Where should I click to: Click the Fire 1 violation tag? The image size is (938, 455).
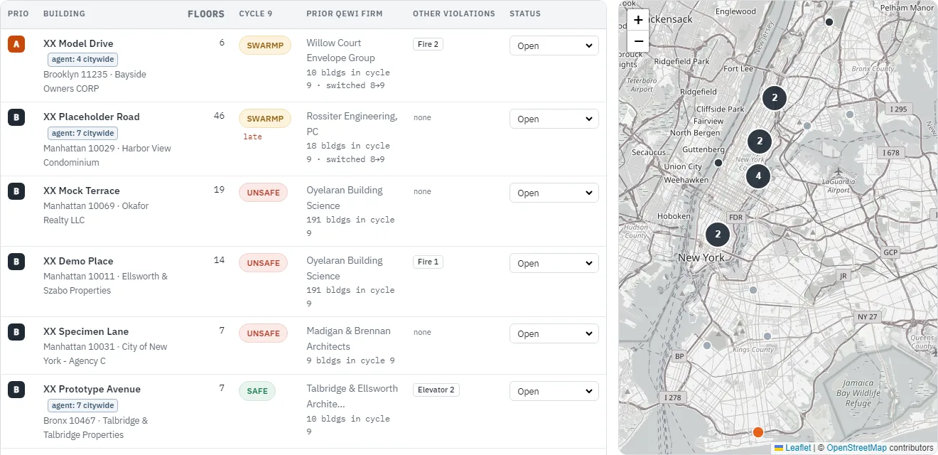point(428,262)
